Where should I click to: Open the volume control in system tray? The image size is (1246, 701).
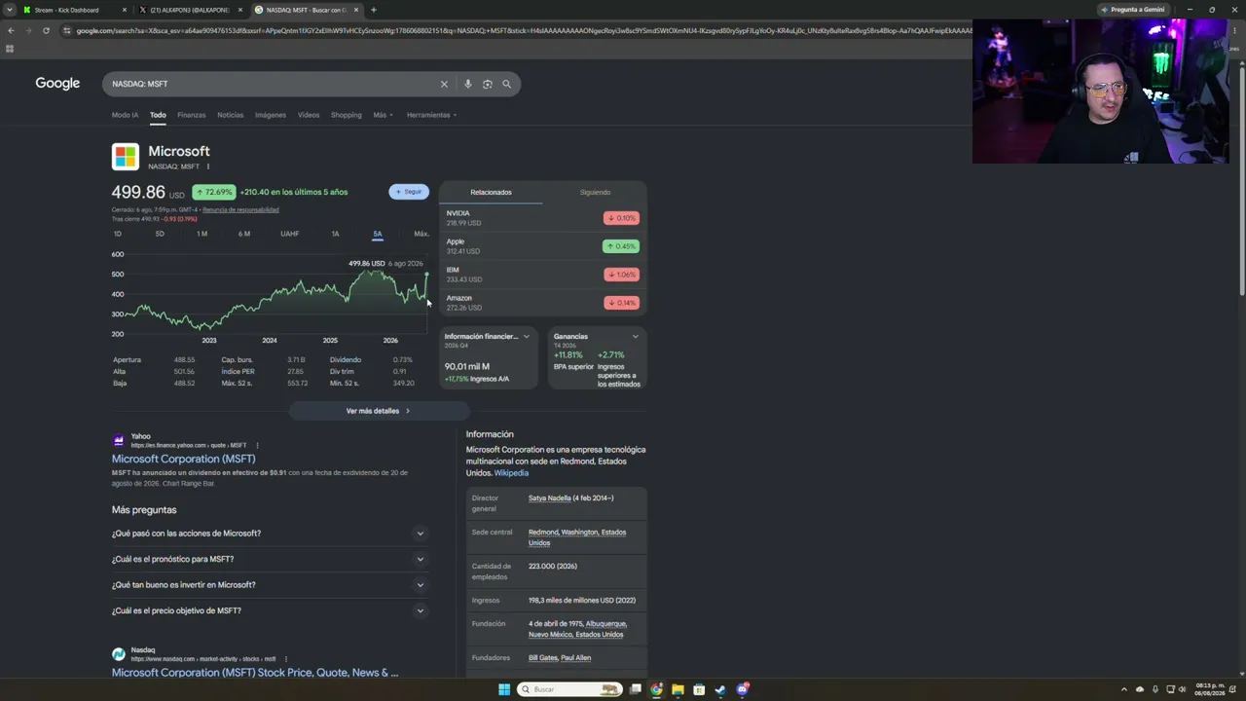(x=1183, y=689)
